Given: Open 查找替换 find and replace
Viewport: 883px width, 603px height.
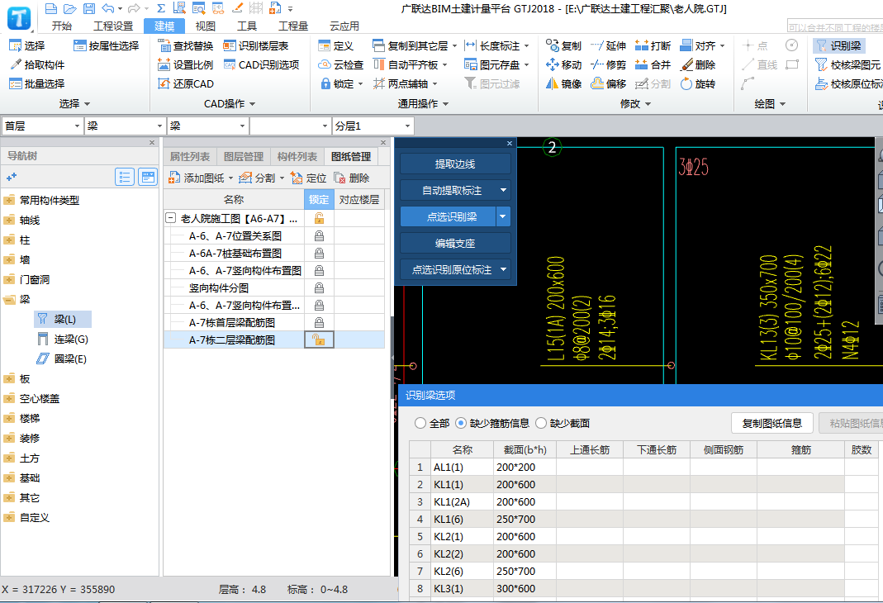Looking at the screenshot, I should click(186, 45).
